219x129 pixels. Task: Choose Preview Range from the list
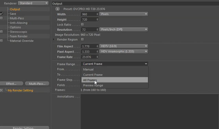pos(115,85)
